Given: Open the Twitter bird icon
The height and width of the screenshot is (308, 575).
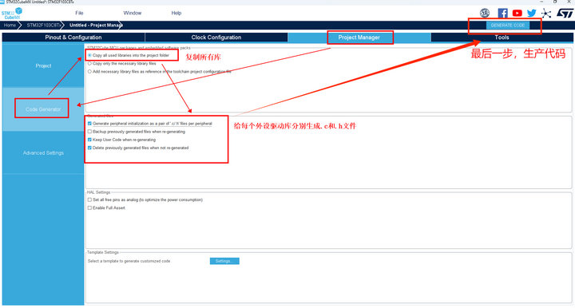Looking at the screenshot, I should click(531, 14).
